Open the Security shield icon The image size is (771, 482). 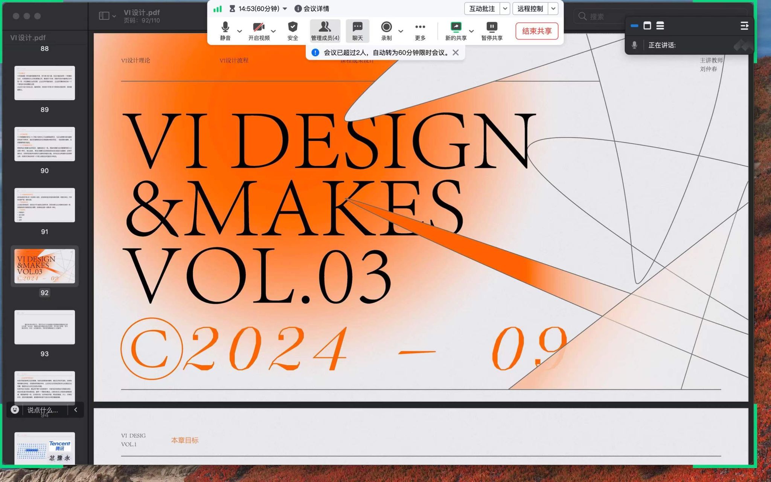tap(293, 27)
